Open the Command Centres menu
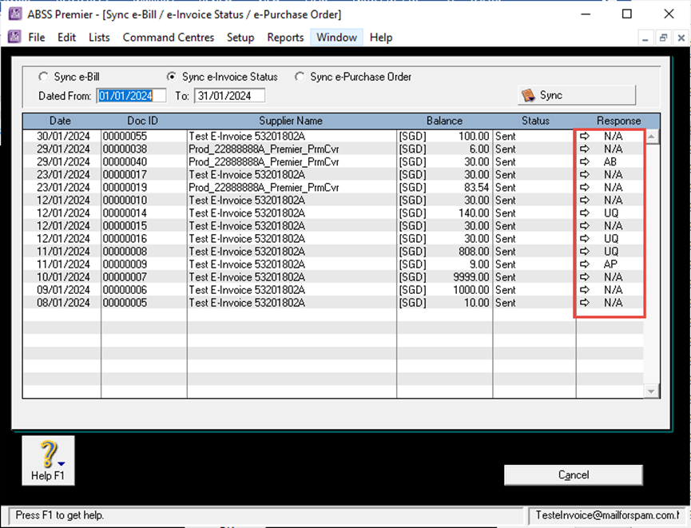Viewport: 691px width, 528px height. click(x=168, y=38)
